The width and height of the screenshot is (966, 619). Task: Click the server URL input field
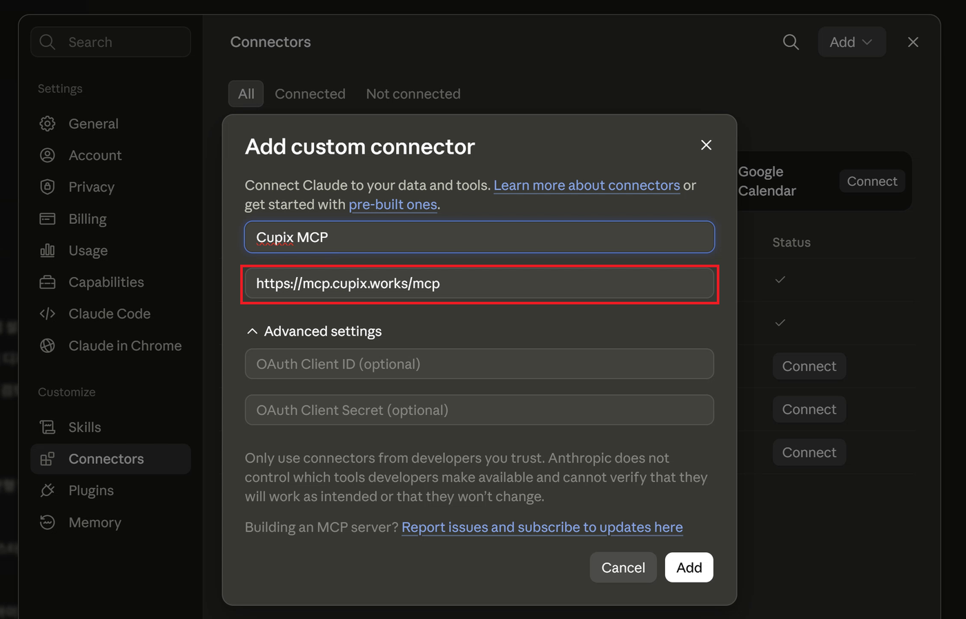tap(480, 283)
